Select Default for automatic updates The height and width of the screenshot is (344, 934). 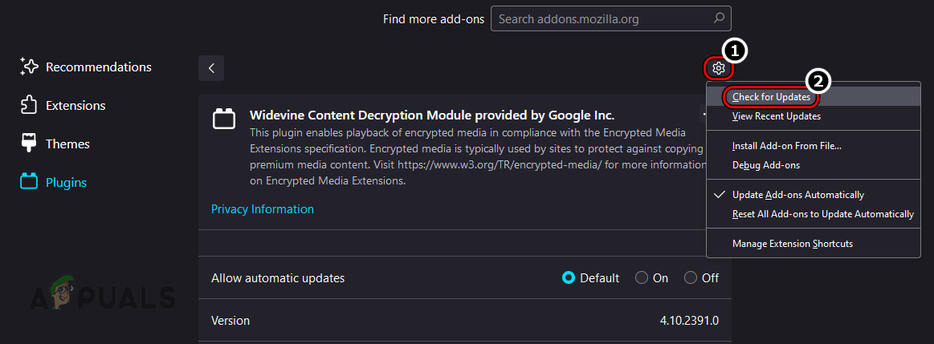coord(569,278)
